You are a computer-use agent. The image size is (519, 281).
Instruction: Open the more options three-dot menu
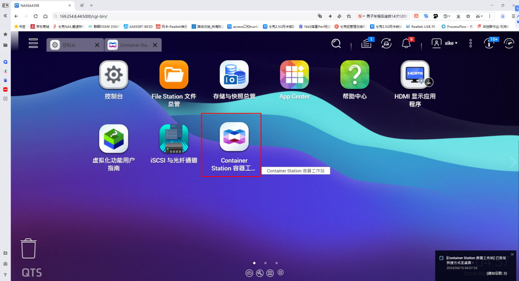[x=470, y=43]
